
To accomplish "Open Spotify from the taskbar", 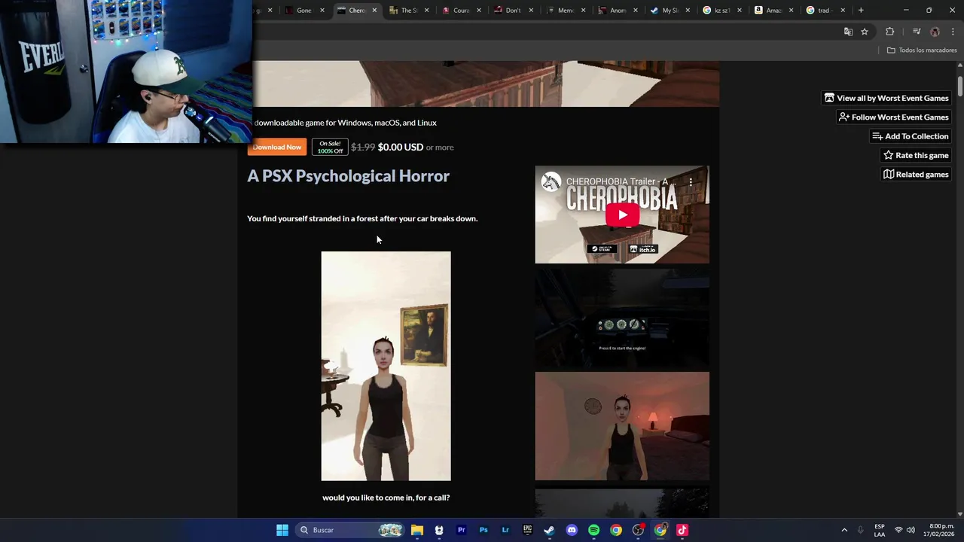I will [x=594, y=530].
